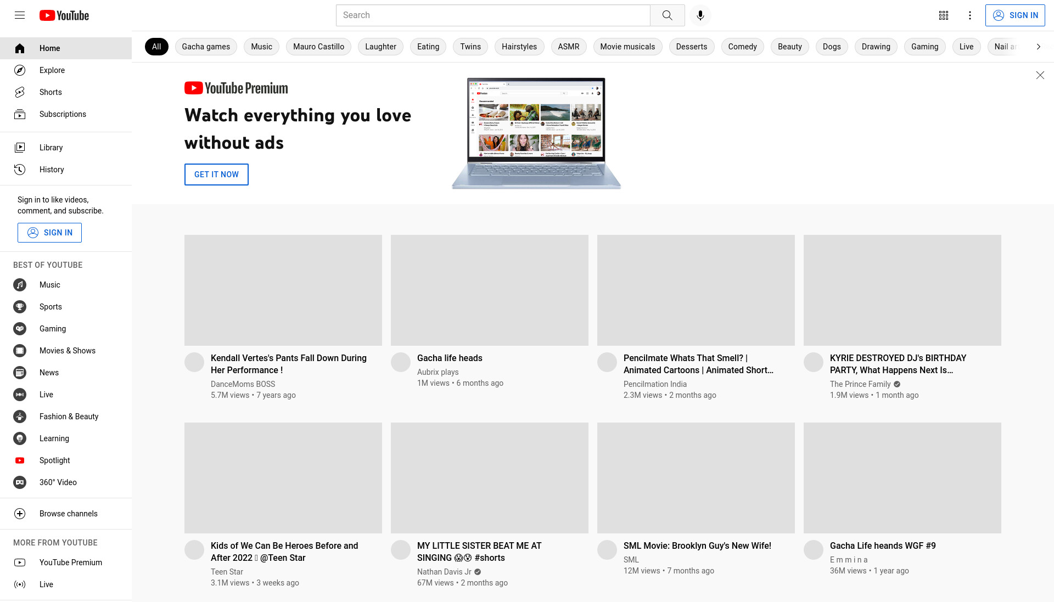Open the Aubrix plays channel link
Screen dimensions: 1054x602
point(438,372)
